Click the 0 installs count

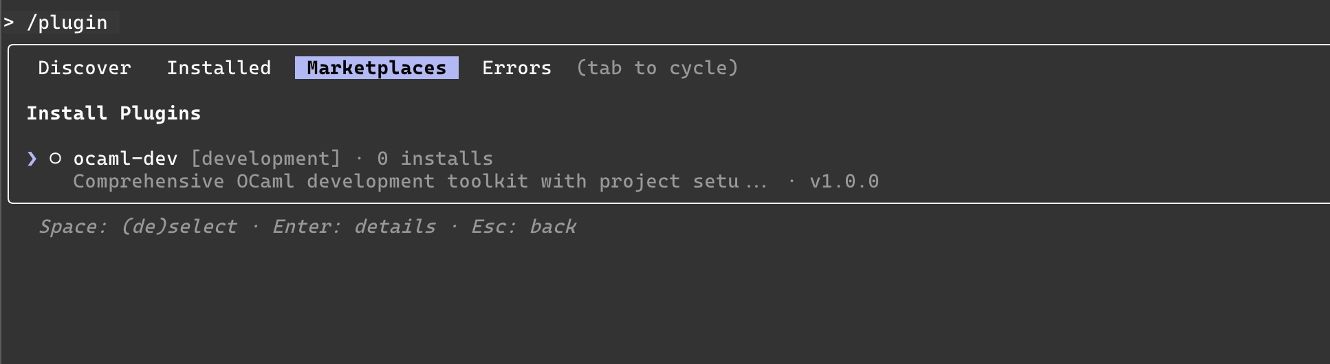coord(435,159)
